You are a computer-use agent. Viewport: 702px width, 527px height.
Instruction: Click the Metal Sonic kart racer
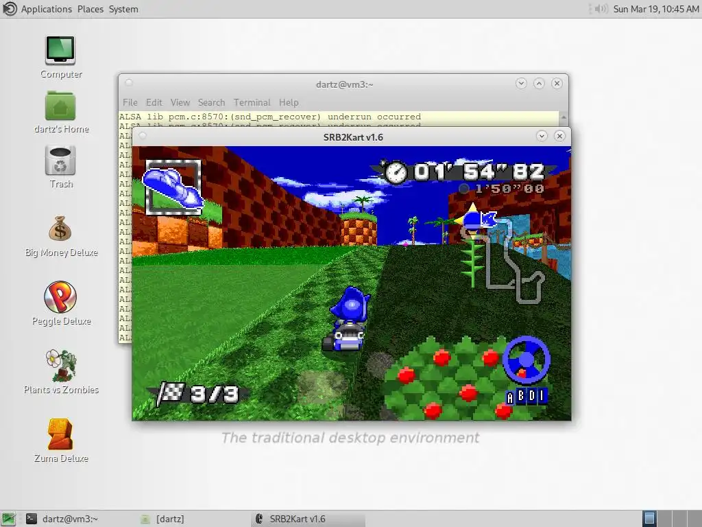349,319
